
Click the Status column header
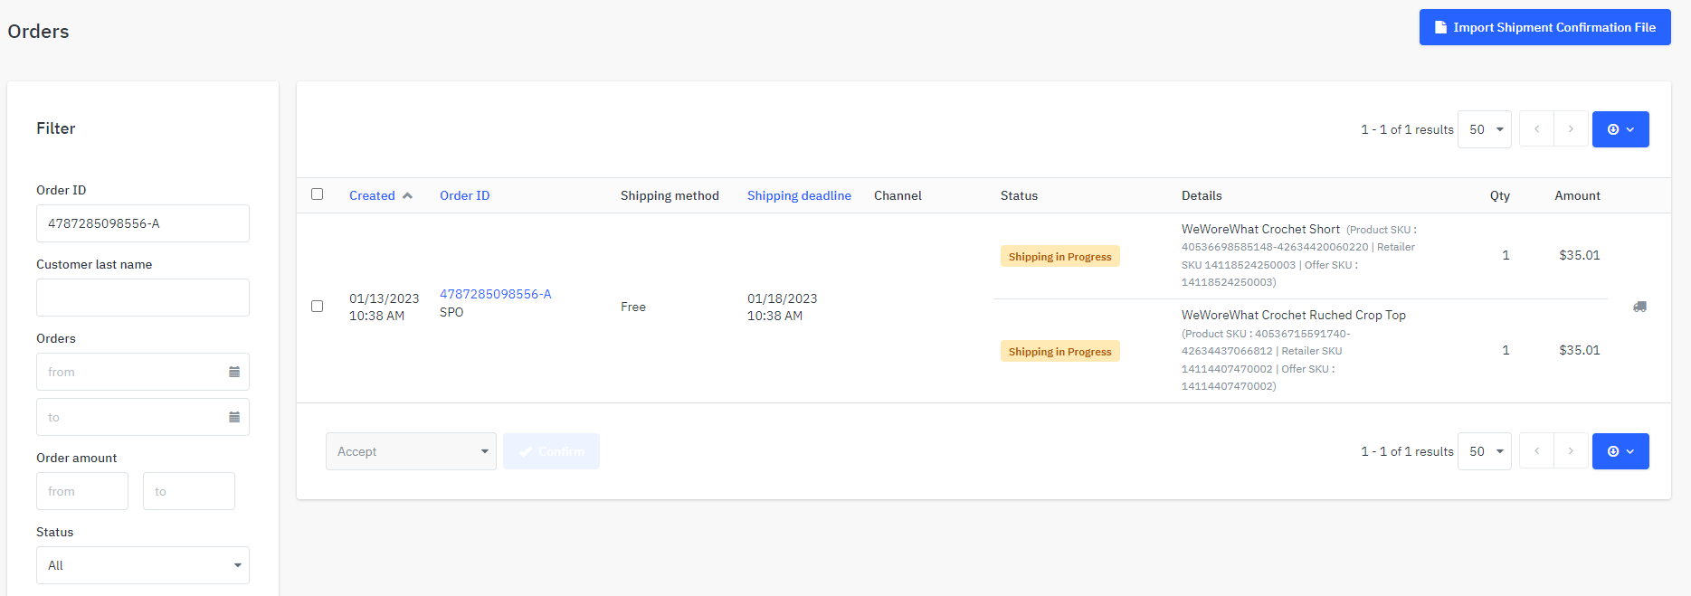(x=1019, y=195)
